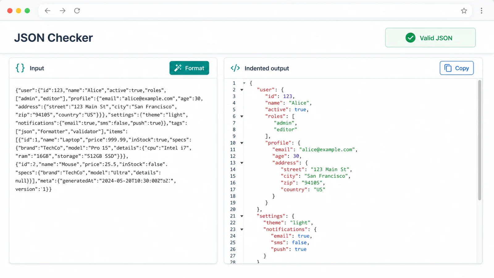Screen dimensions: 494x278
Task: Click the browser back arrow
Action: pos(47,11)
